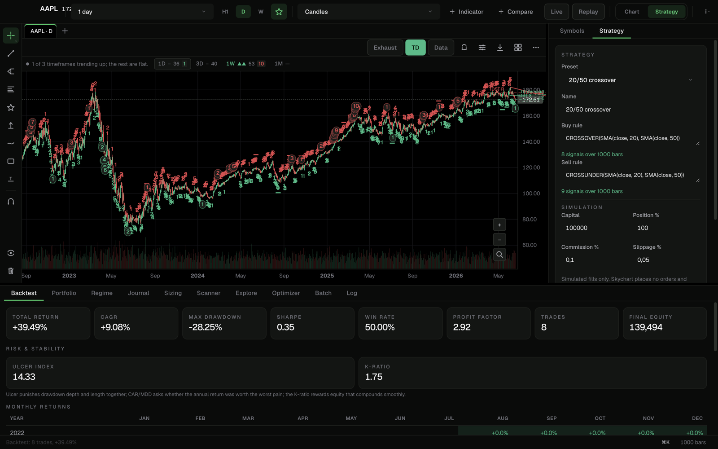Toggle the favorite star in top toolbar
Viewport: 718px width, 449px height.
[279, 12]
